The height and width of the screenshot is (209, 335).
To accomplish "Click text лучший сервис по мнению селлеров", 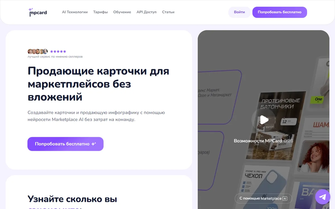I will point(55,57).
